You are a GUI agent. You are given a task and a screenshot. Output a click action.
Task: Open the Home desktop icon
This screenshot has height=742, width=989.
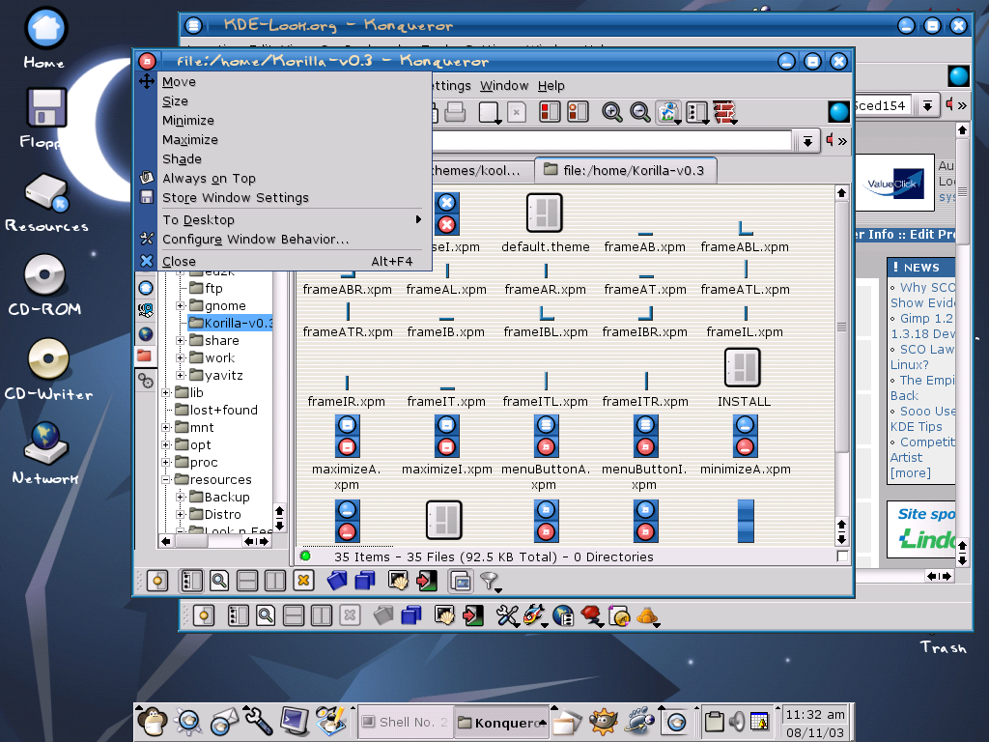(x=45, y=30)
